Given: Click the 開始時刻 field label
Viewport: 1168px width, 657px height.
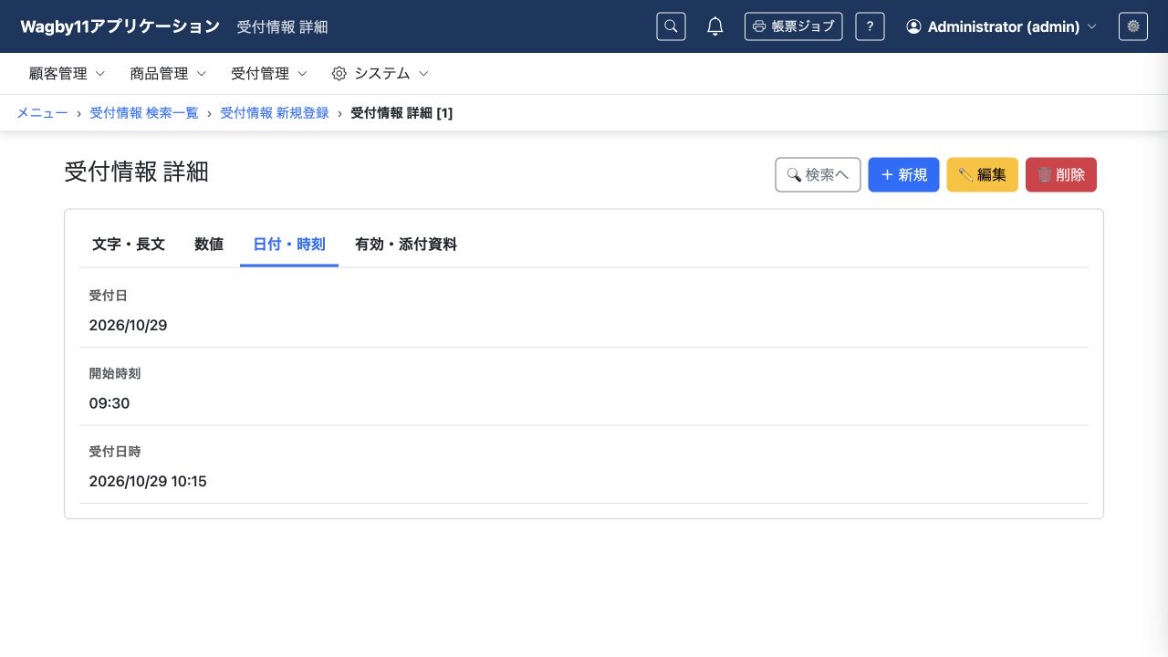Looking at the screenshot, I should click(x=115, y=373).
